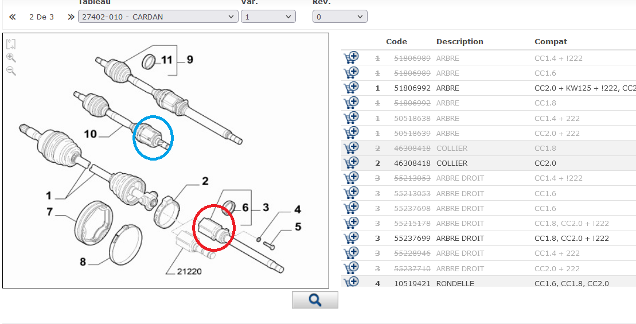Open the Var. dropdown set to 1

(268, 17)
